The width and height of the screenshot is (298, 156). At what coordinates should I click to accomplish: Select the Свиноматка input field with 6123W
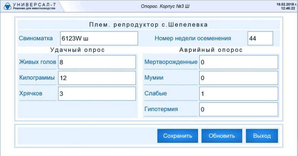pos(99,38)
